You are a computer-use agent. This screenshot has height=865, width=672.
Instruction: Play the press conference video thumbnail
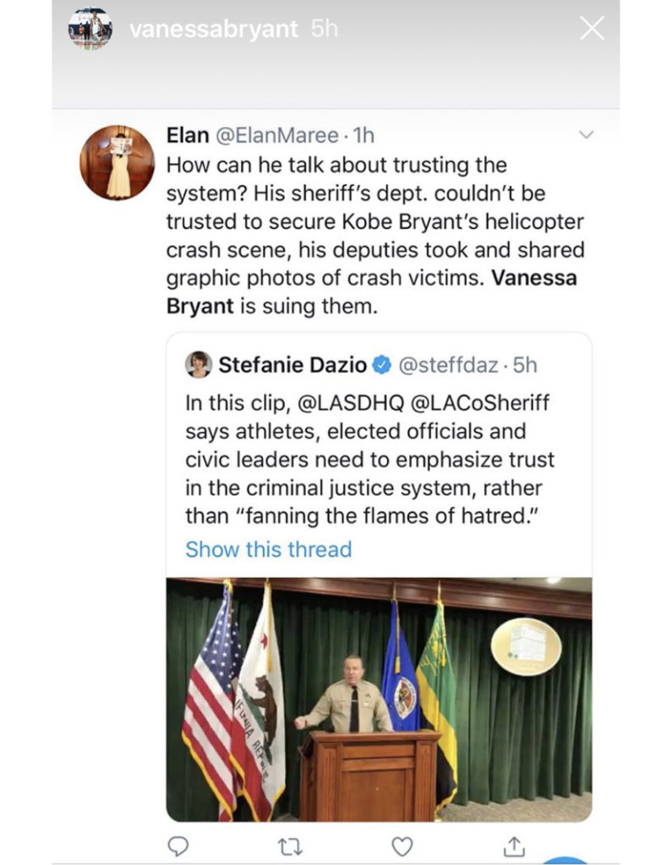pyautogui.click(x=379, y=699)
